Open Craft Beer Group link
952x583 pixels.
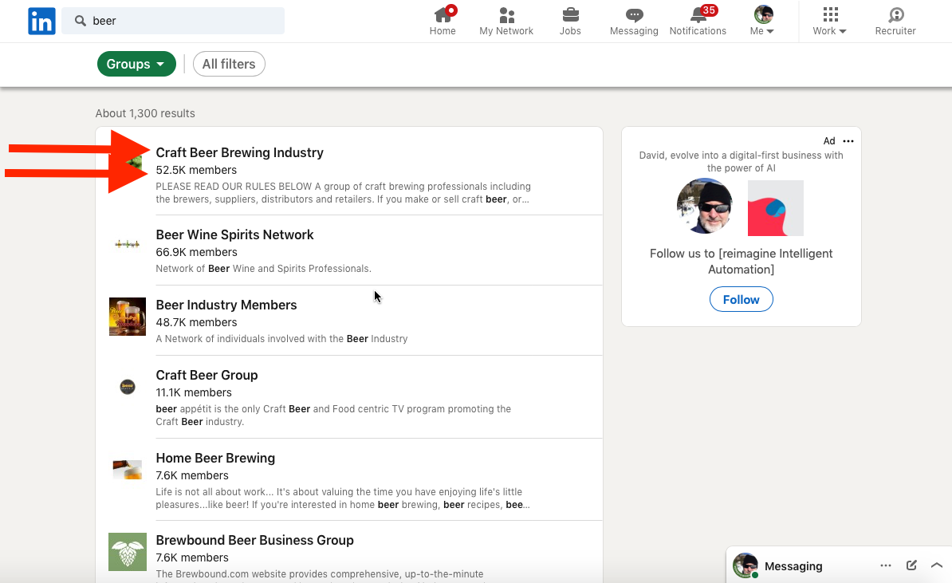(x=207, y=375)
